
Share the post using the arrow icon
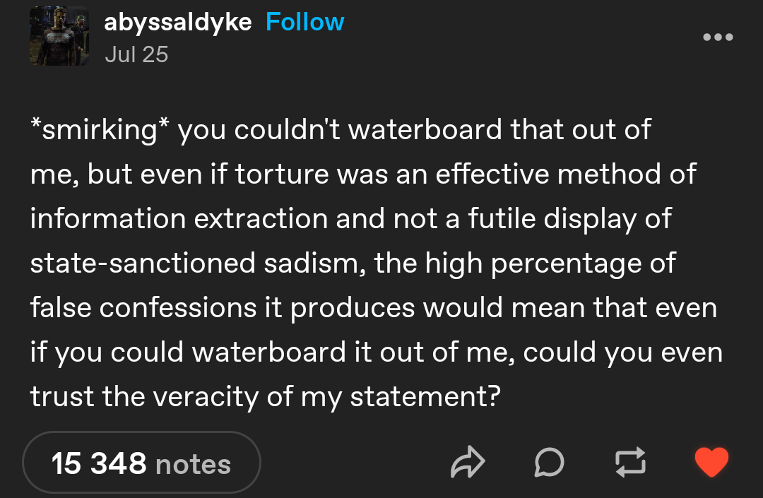pos(468,461)
